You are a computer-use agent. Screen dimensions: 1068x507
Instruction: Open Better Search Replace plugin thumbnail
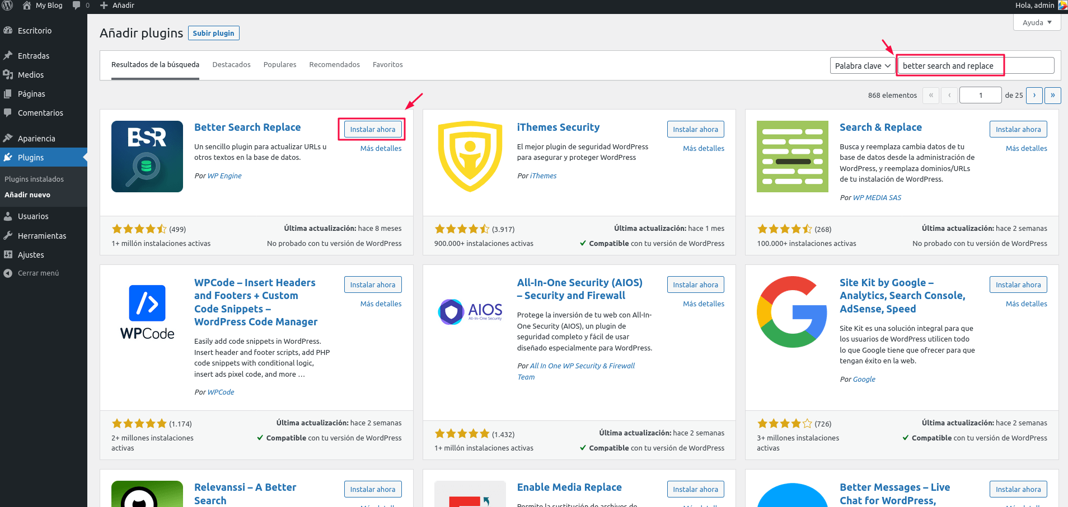[x=147, y=157]
